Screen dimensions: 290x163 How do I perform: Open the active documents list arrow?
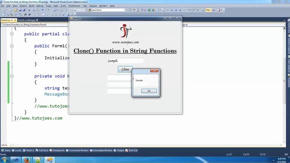(284, 20)
